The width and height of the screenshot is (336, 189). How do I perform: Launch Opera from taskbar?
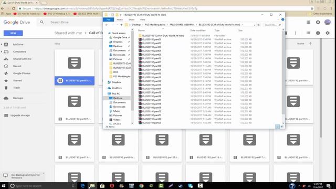[112, 185]
